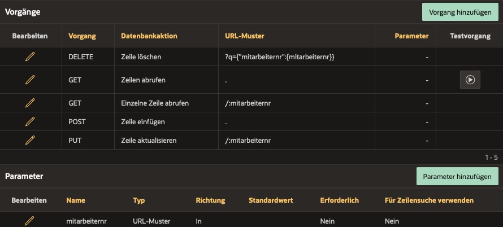Sort by Vorgang column header
503x227 pixels.
[x=82, y=36]
